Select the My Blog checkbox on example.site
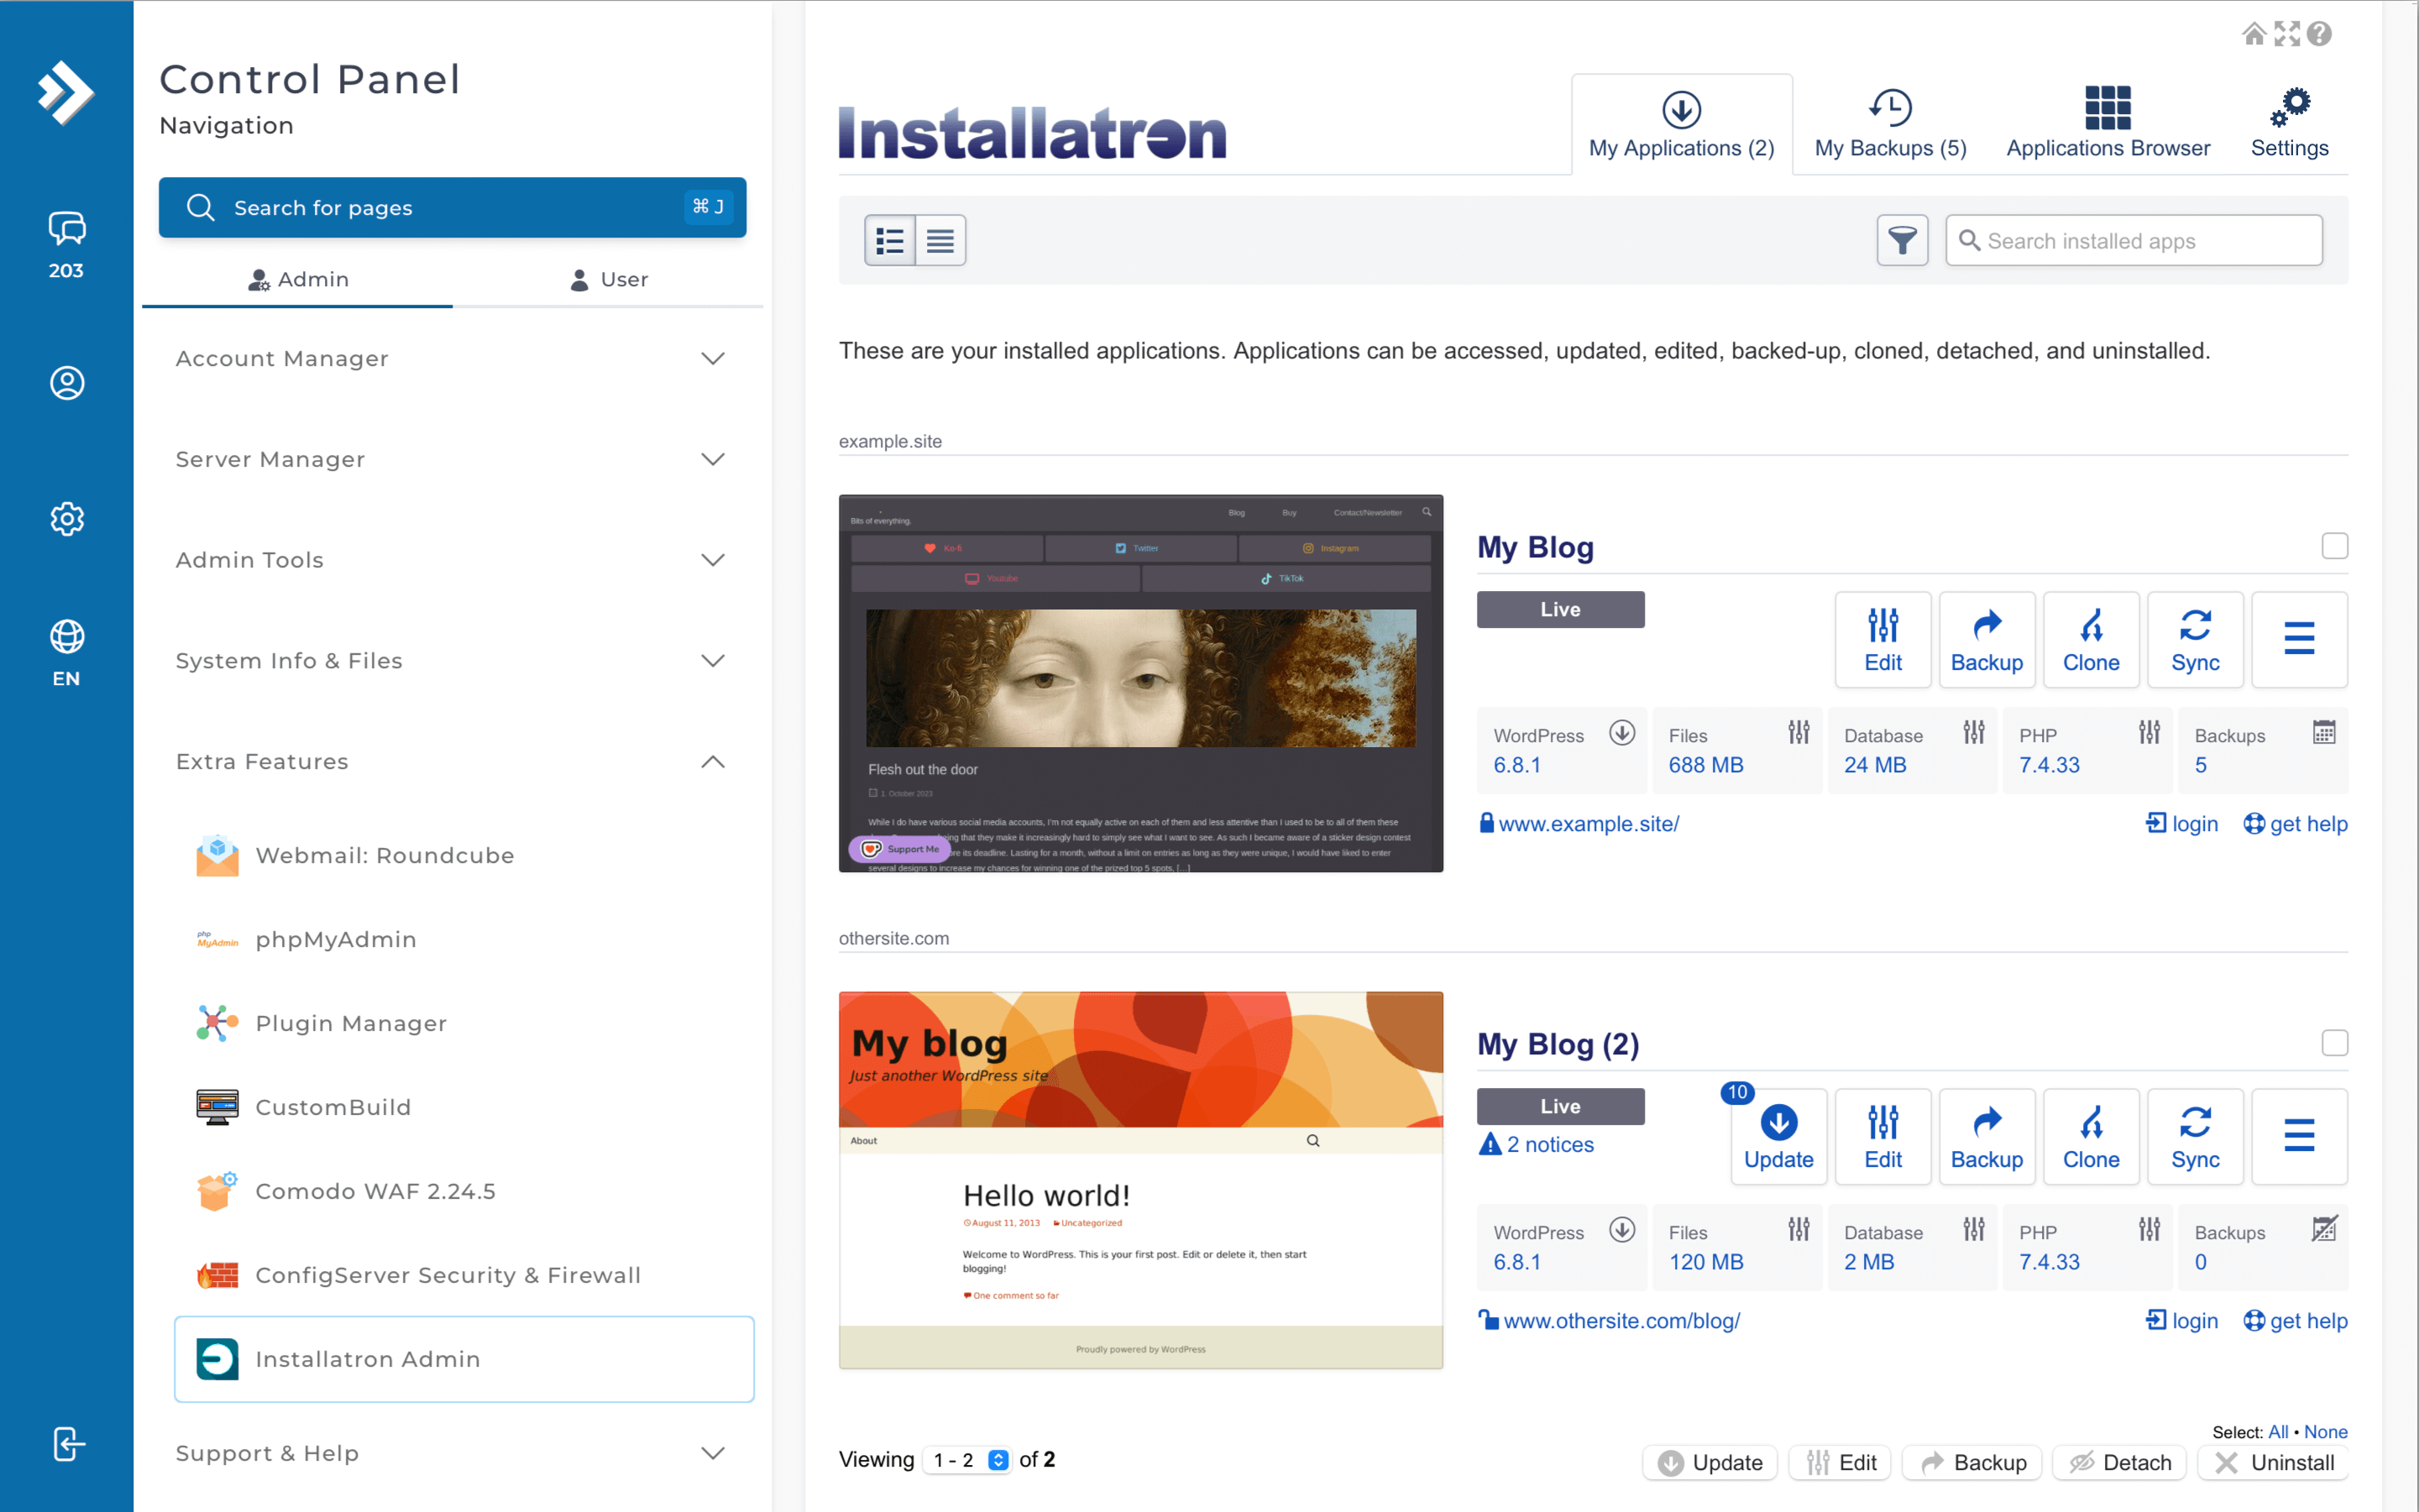 [x=2334, y=546]
